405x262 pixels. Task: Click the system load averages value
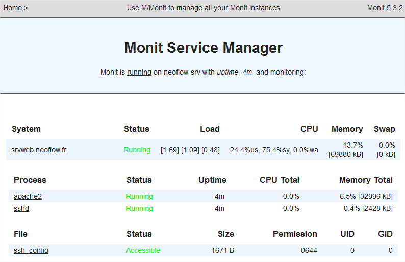[x=190, y=150]
